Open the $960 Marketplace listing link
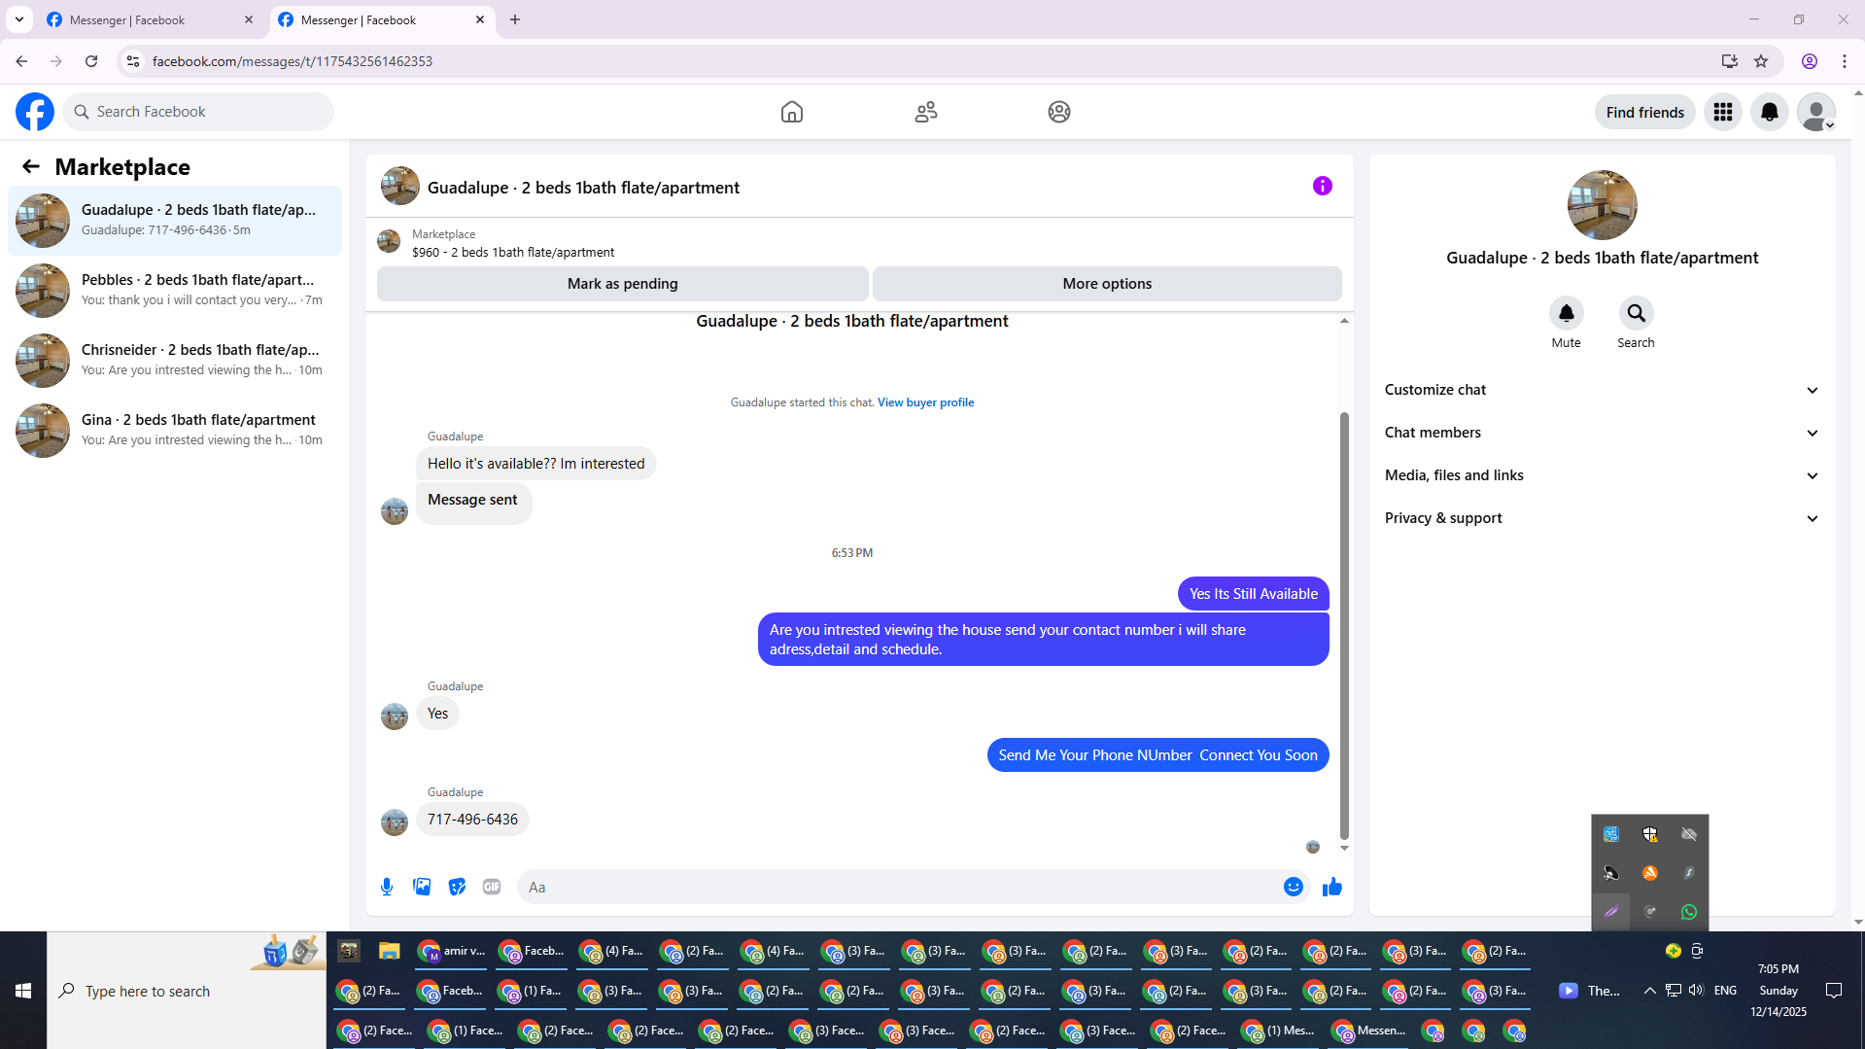Image resolution: width=1865 pixels, height=1049 pixels. 513,252
